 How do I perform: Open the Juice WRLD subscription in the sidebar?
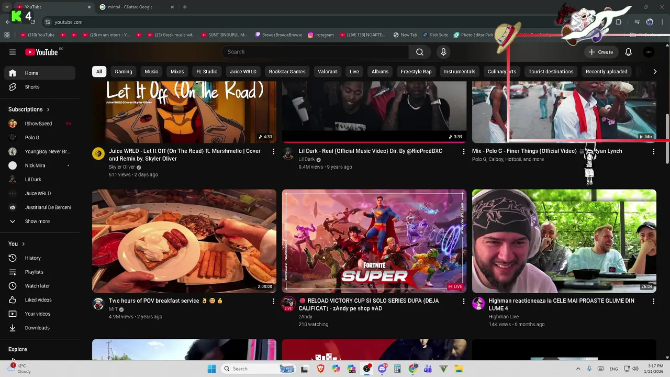[40, 193]
